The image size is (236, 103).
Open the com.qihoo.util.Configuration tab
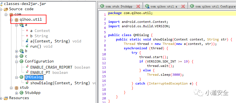pyautogui.click(x=213, y=6)
